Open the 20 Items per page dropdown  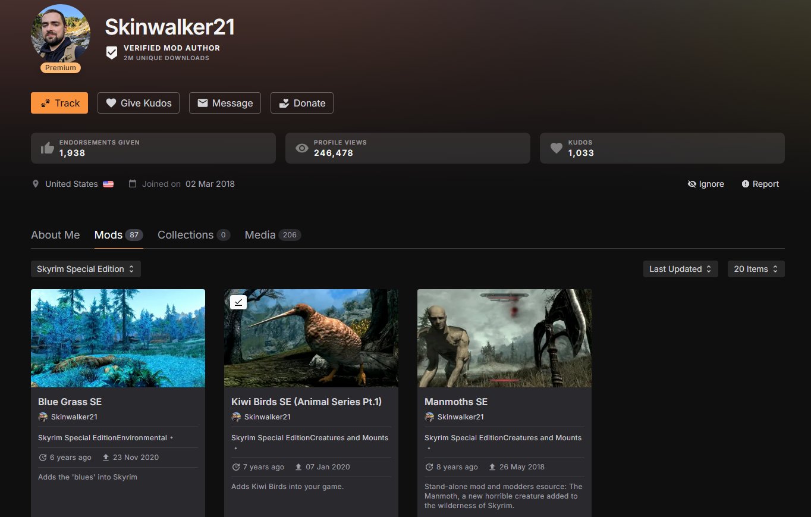click(x=756, y=269)
